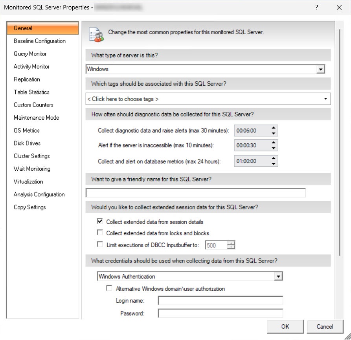This screenshot has height=340, width=351.
Task: Enable Limit executions of DBCC Inputbuffer
Action: click(x=100, y=245)
